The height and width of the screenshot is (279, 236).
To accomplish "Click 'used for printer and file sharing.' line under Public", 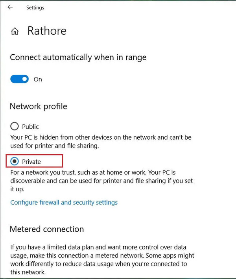I will pos(54,146).
